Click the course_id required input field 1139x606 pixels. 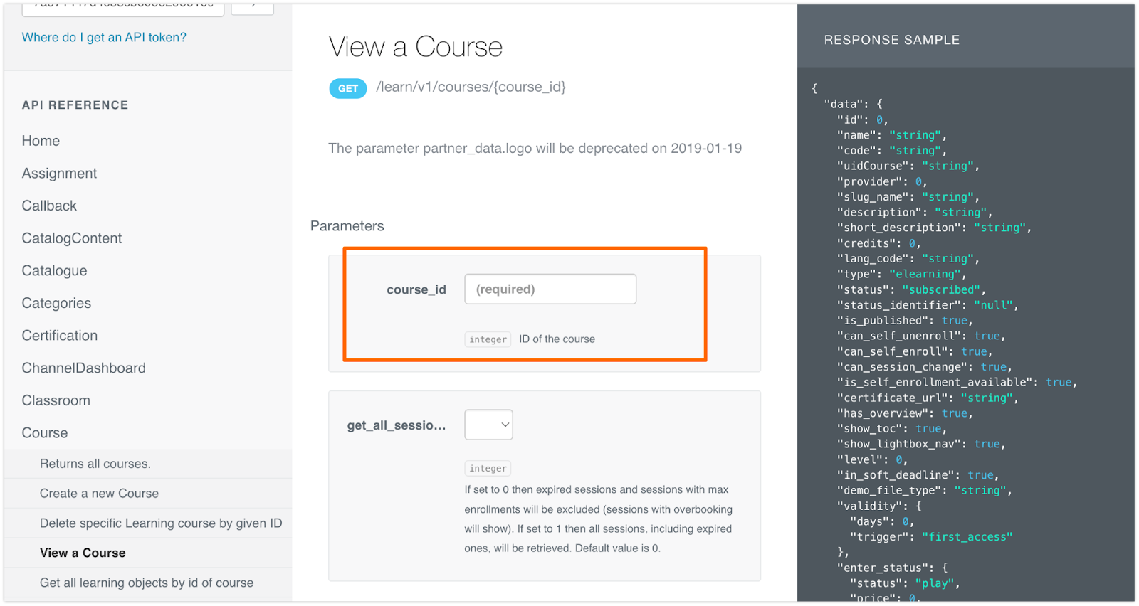550,289
